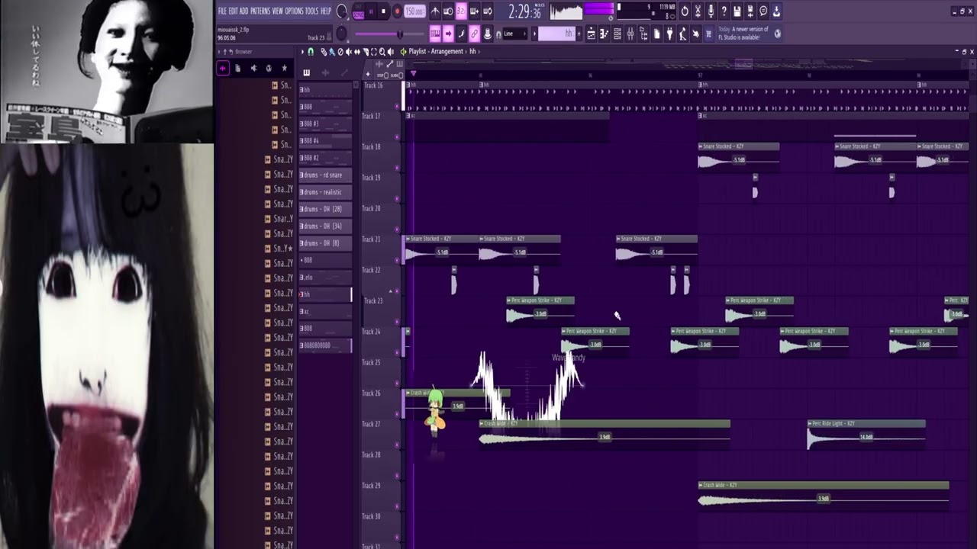Screen dimensions: 977x549
Task: Toggle Pattern/Song mode switch
Action: tap(358, 11)
